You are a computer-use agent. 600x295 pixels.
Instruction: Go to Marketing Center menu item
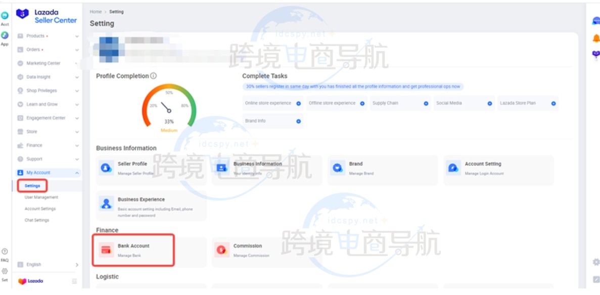(x=43, y=64)
